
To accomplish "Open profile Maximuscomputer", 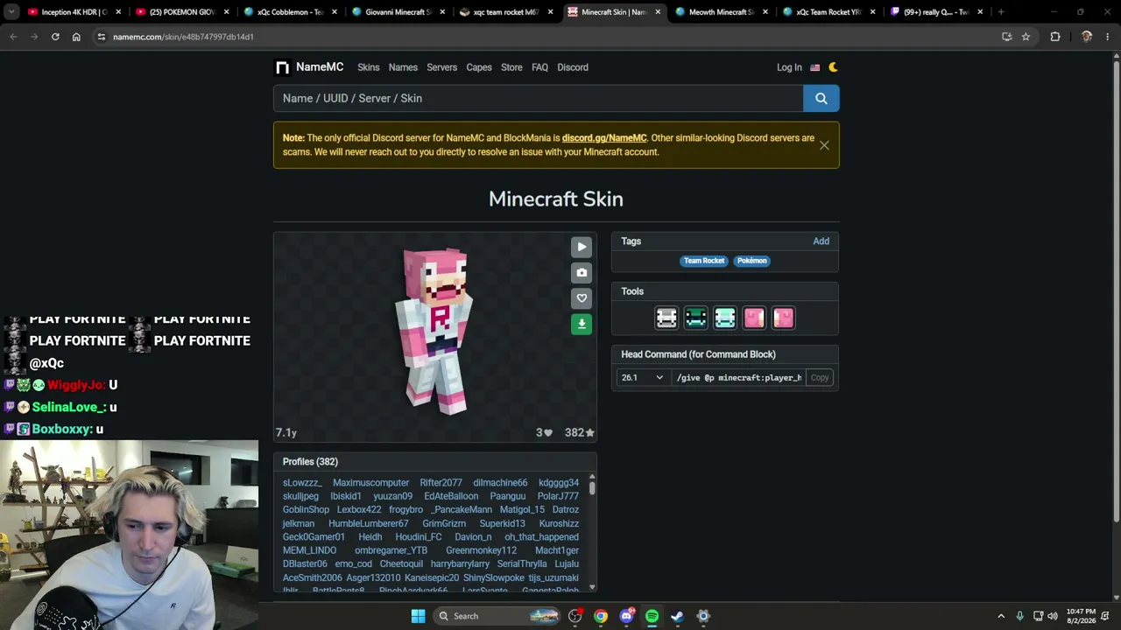I will [370, 483].
